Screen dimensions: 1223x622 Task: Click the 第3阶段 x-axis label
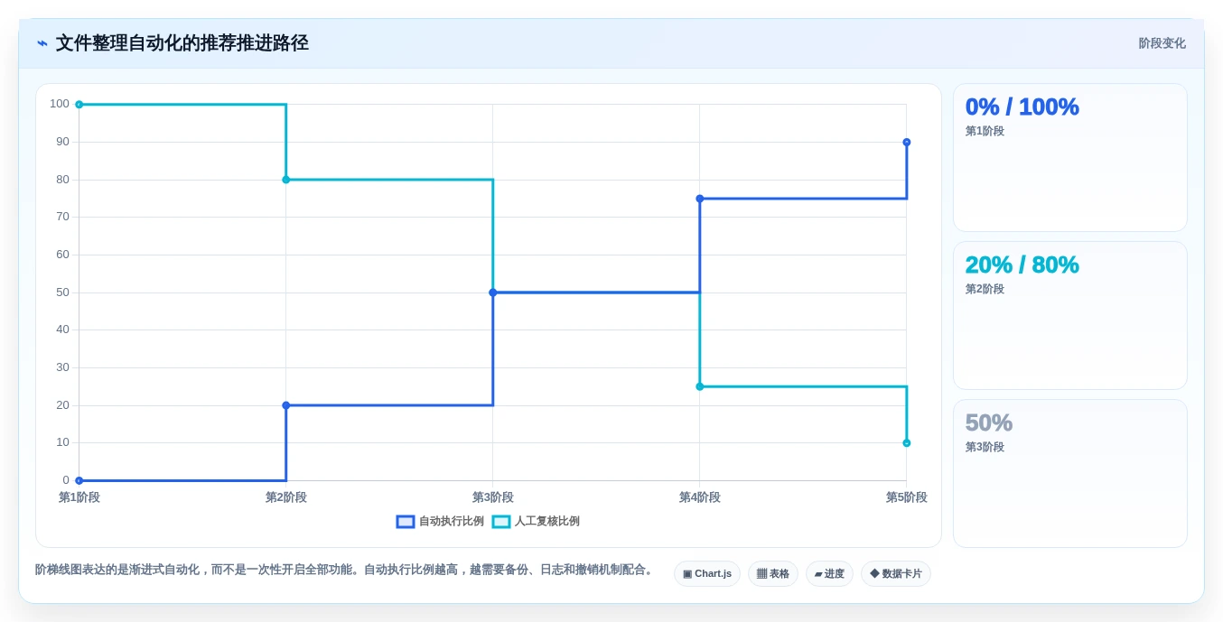(x=493, y=497)
